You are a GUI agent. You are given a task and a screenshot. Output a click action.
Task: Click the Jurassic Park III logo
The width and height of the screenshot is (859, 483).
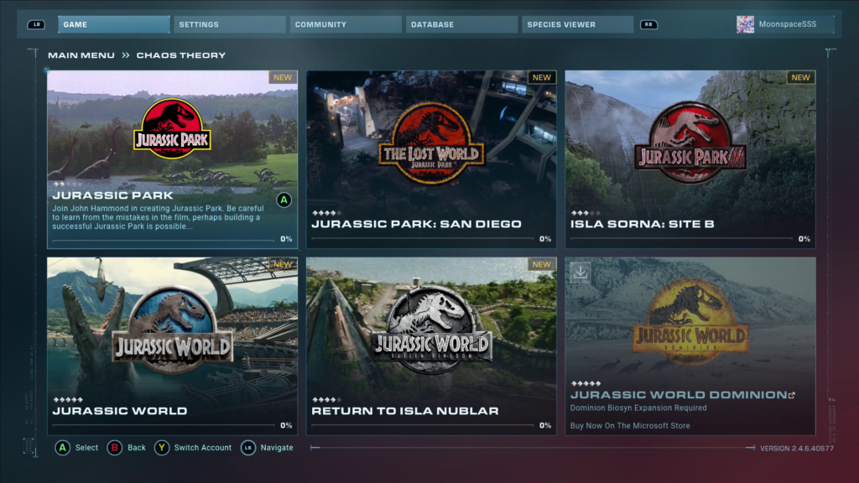tap(690, 143)
